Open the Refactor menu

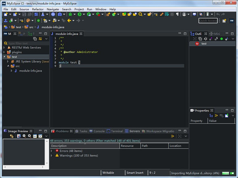38,9
